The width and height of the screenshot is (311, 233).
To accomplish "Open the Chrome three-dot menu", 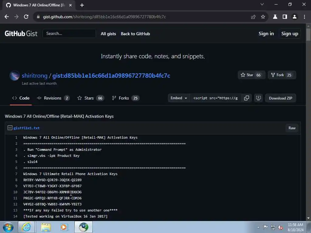I will click(304, 17).
